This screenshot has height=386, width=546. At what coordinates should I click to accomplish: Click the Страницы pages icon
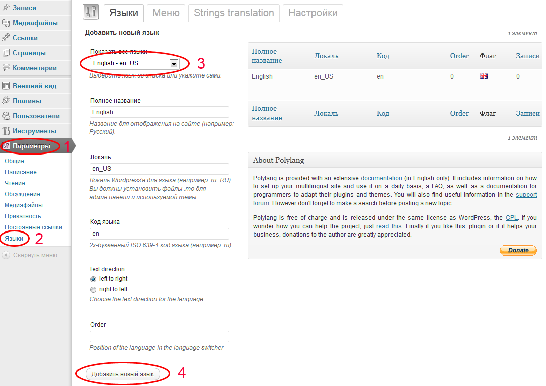pyautogui.click(x=6, y=53)
